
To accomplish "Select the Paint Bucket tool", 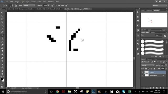I will pos(2,48).
